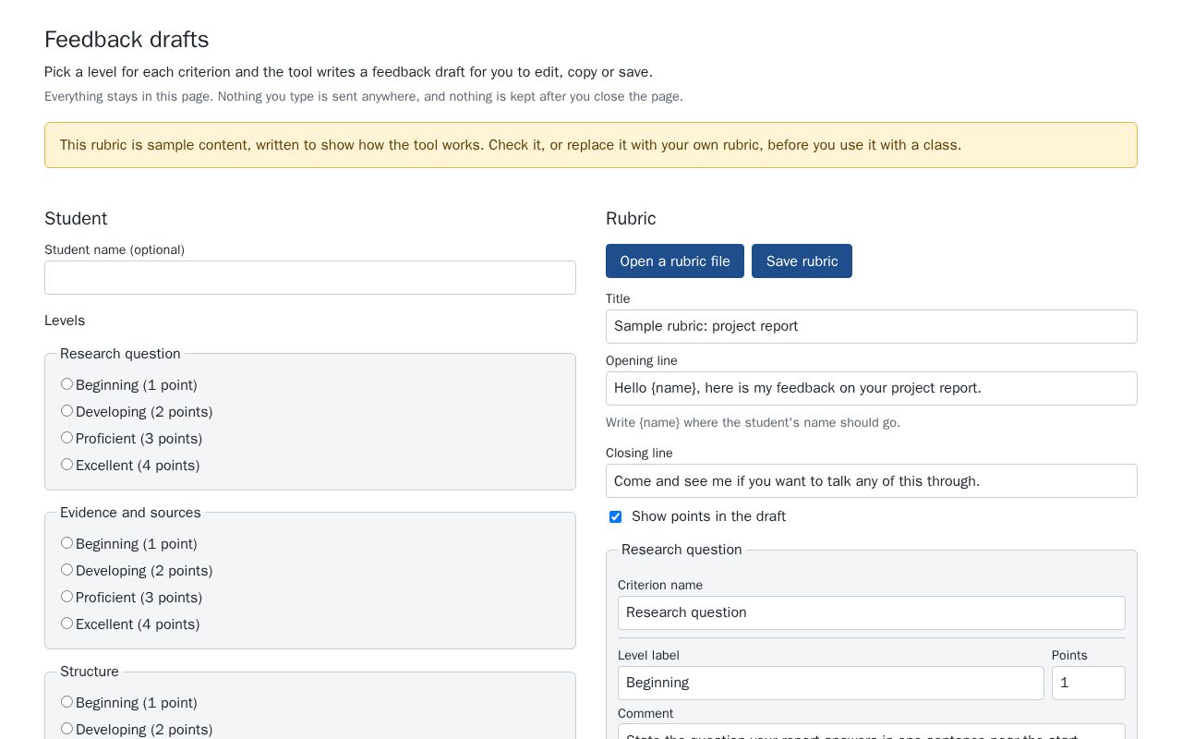Choose Developing (2 points) for Evidence and sources
Screen dimensions: 1182x739
pos(66,570)
